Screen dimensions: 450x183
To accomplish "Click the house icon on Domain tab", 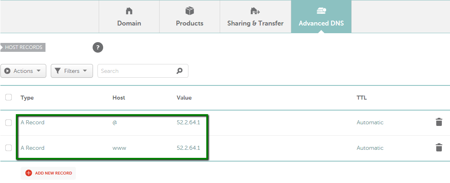I will coord(129,11).
